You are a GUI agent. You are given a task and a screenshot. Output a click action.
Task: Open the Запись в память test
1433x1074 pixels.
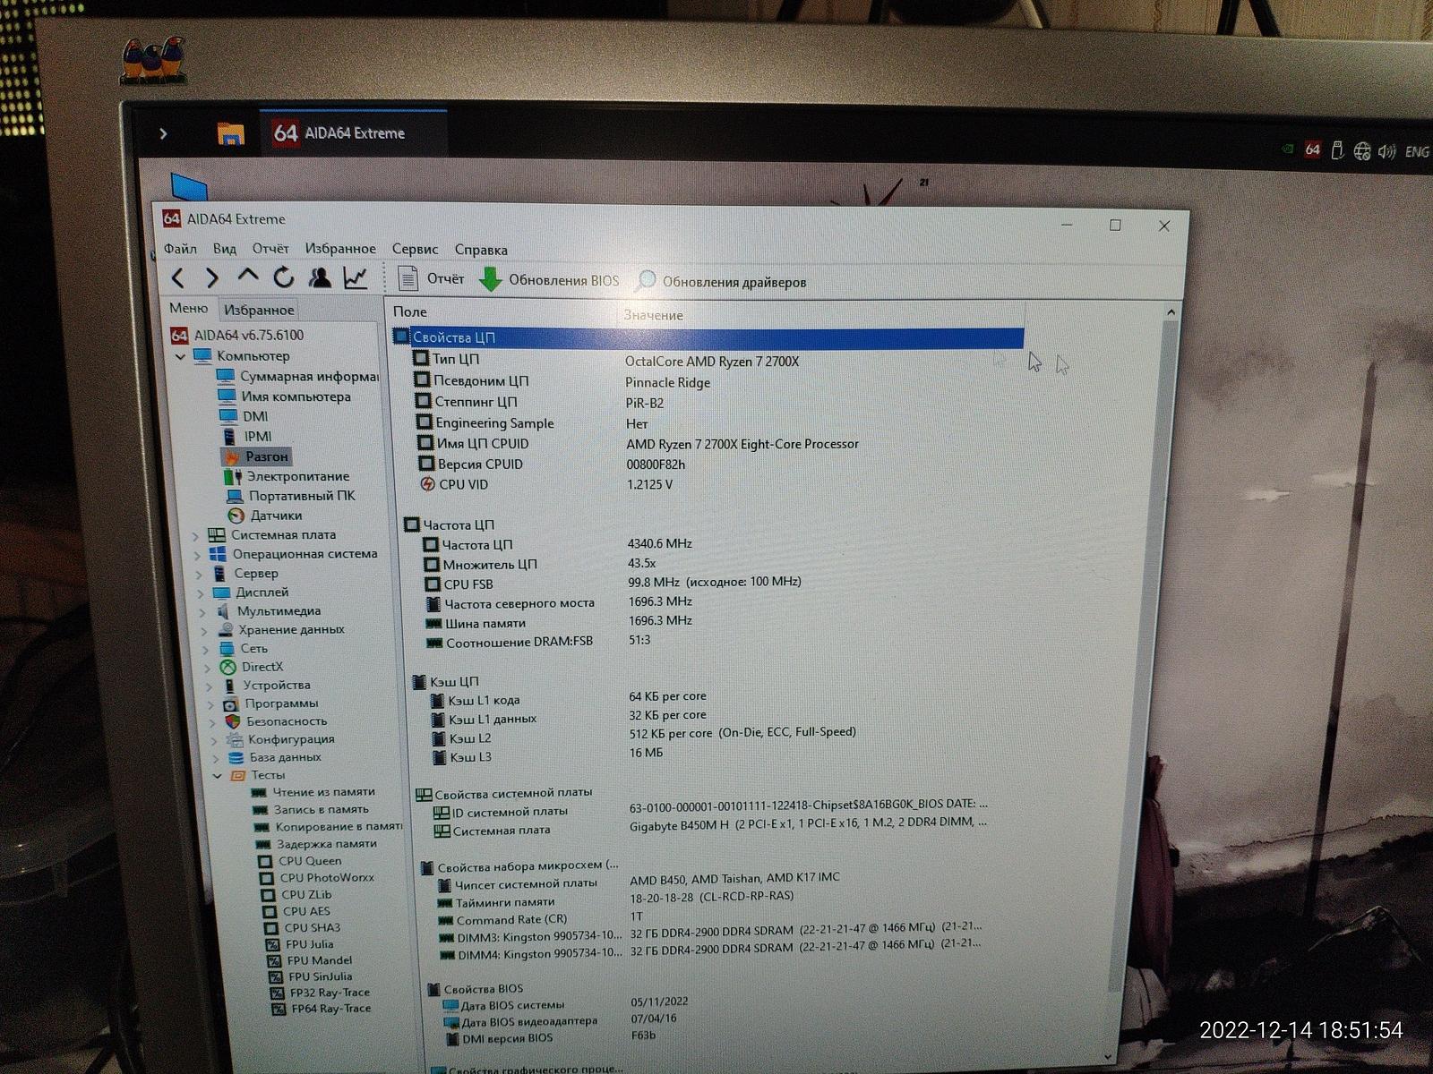coord(312,809)
